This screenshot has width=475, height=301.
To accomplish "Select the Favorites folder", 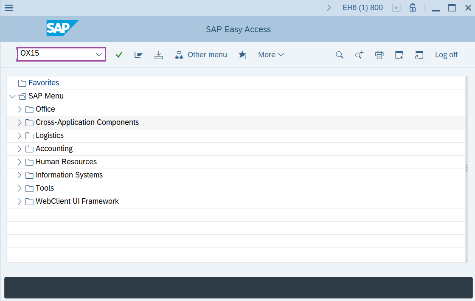I will click(x=43, y=83).
